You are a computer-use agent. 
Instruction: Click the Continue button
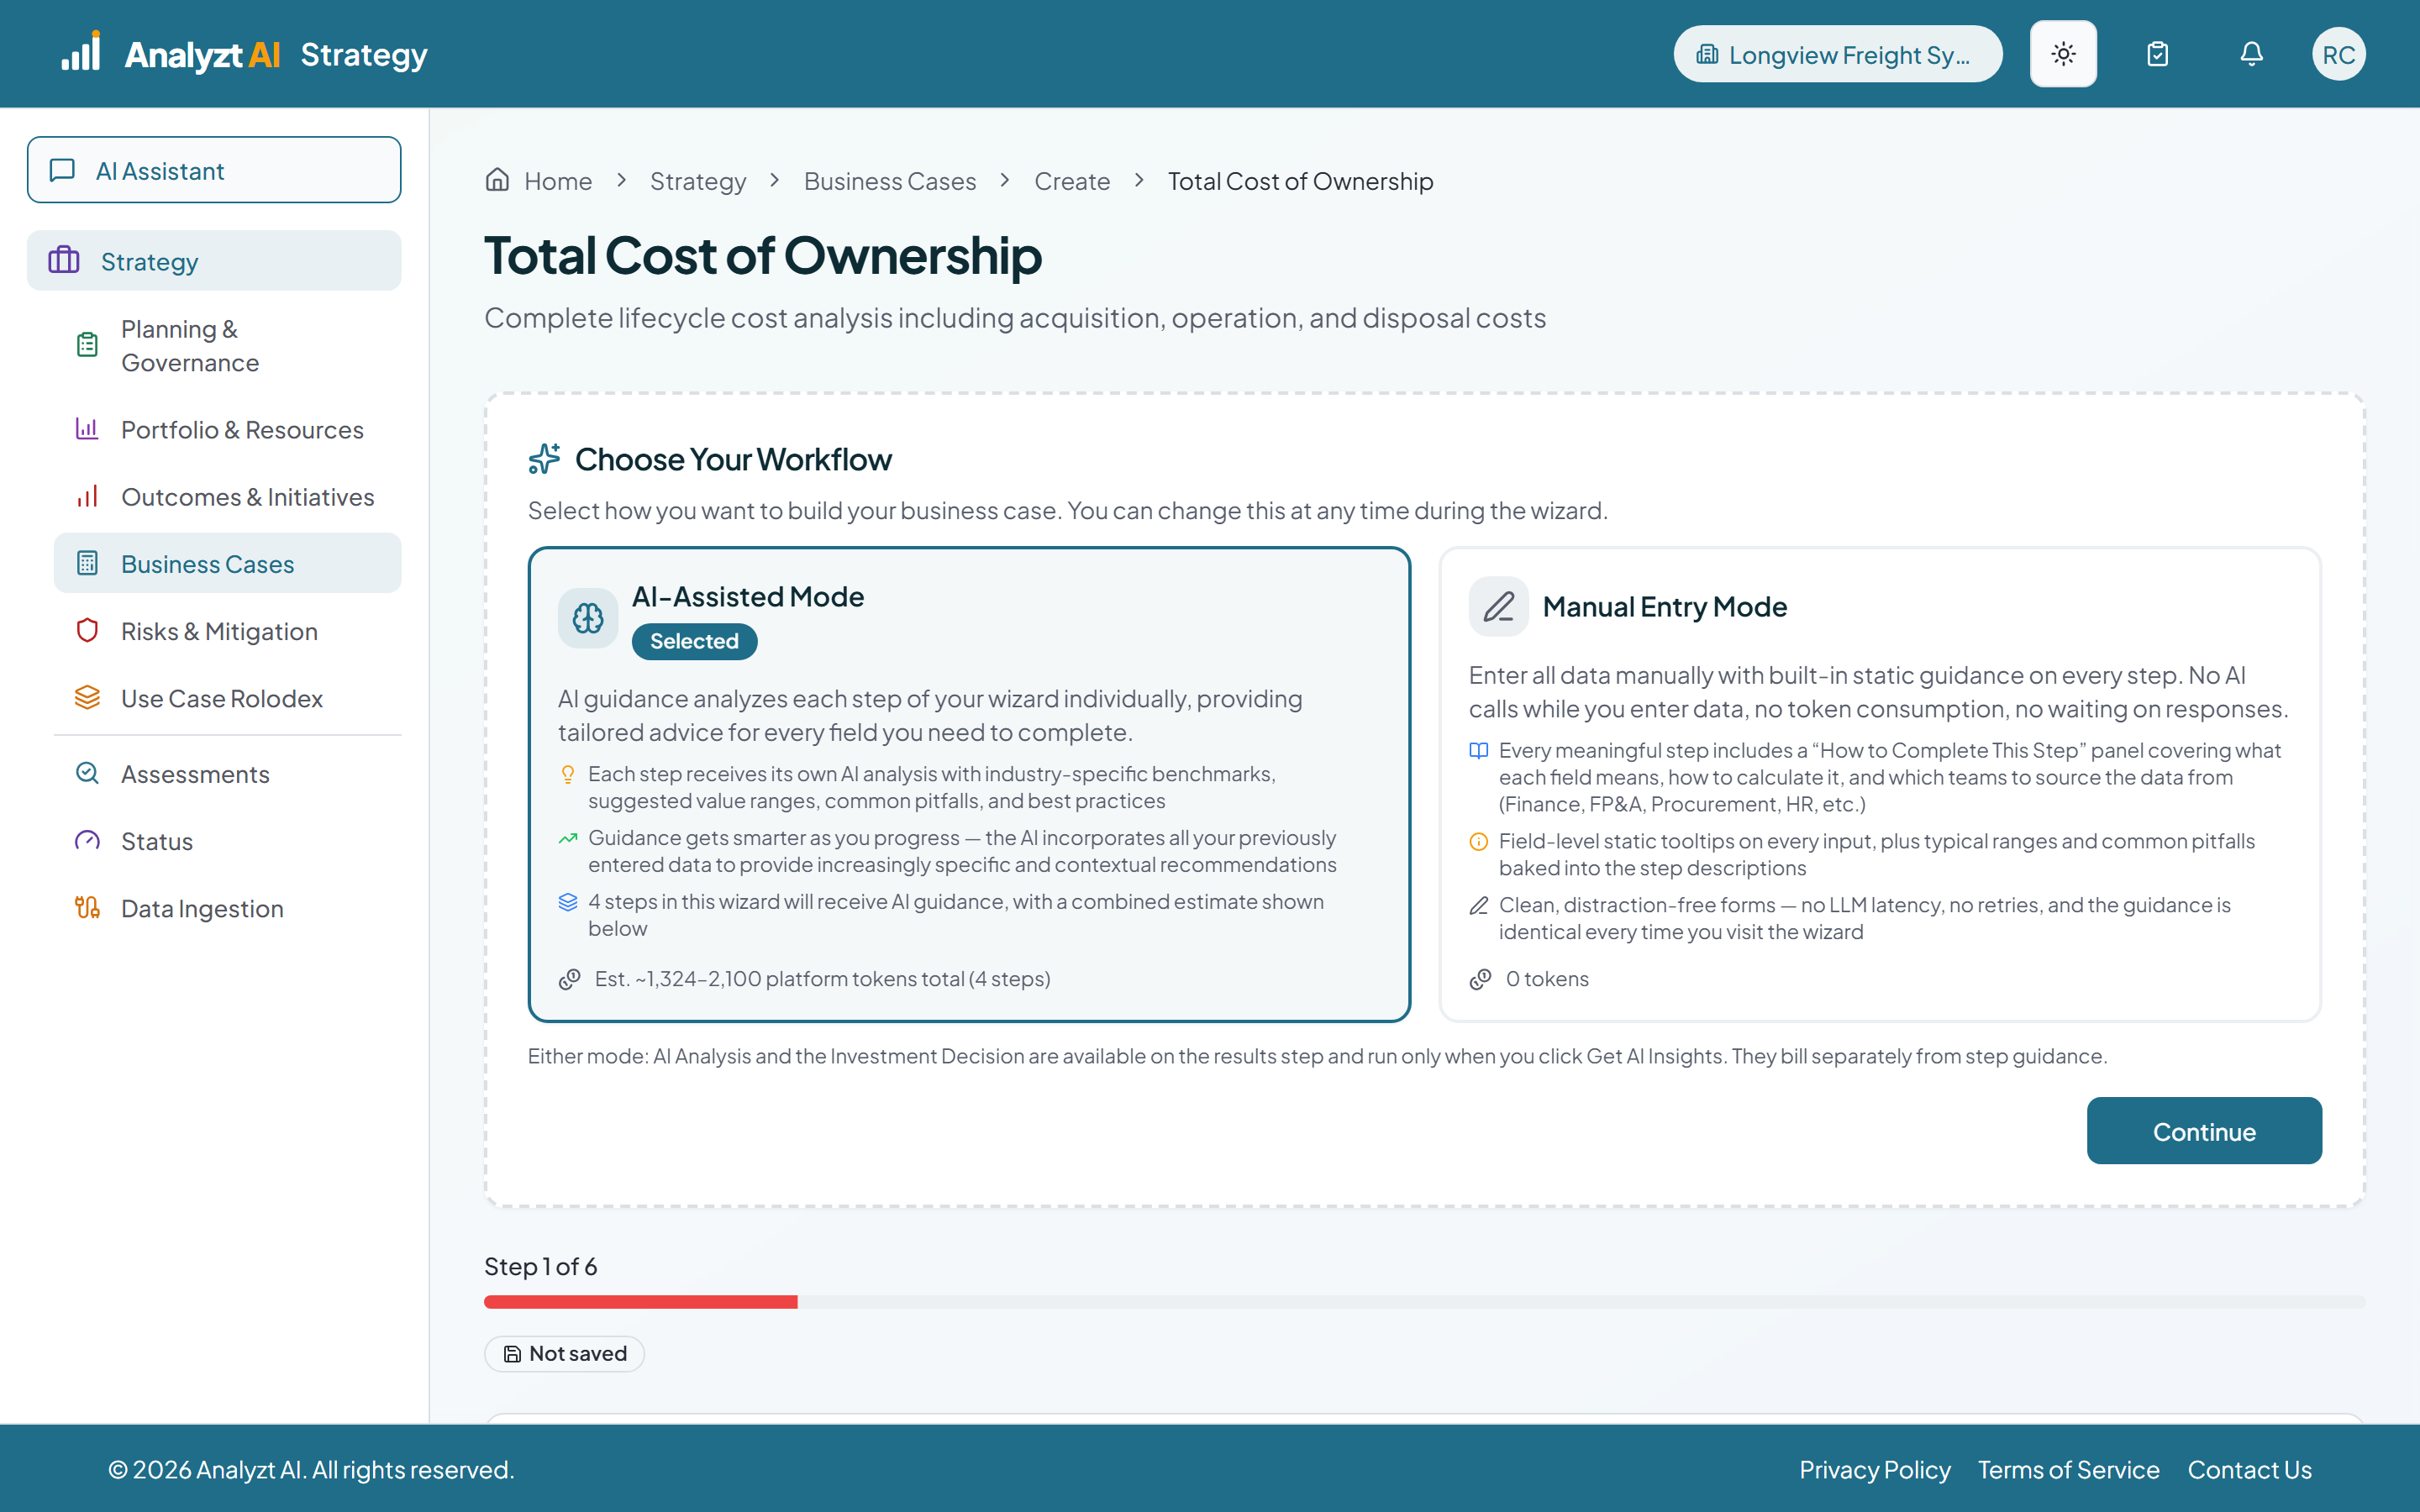tap(2204, 1131)
